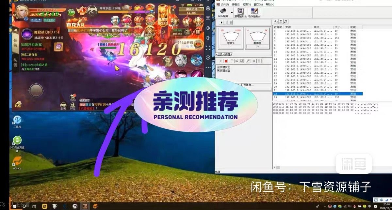Click the red stop-sending button
The height and width of the screenshot is (210, 392).
[x=226, y=61]
